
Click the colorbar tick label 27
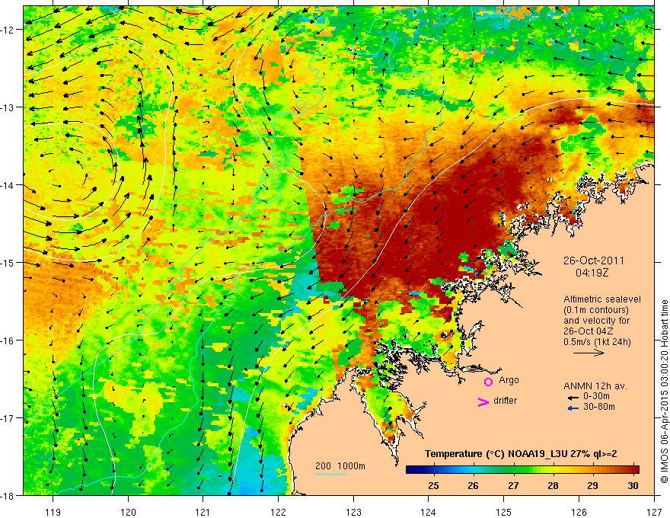pos(513,485)
